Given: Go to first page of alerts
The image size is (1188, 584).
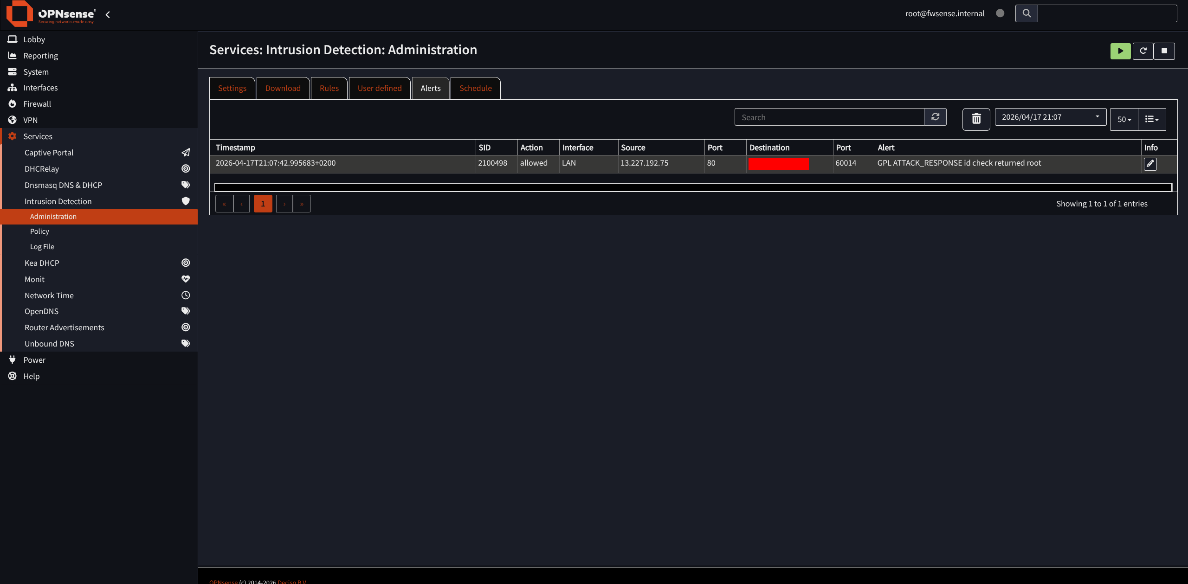Looking at the screenshot, I should coord(224,204).
